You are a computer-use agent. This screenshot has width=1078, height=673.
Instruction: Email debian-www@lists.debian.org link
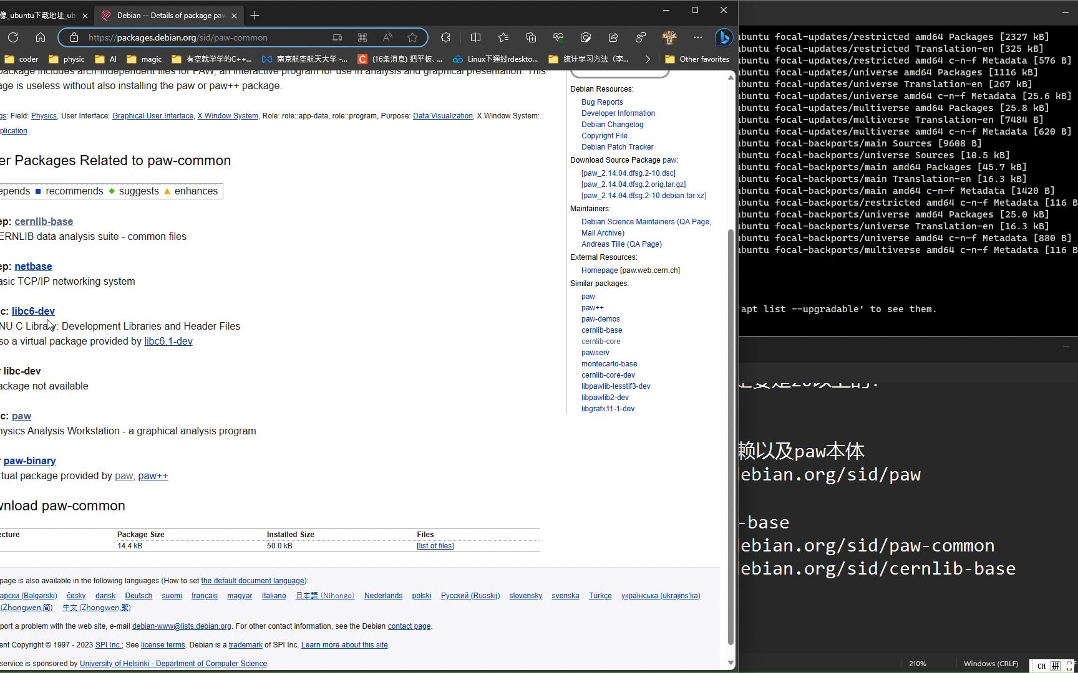coord(182,626)
